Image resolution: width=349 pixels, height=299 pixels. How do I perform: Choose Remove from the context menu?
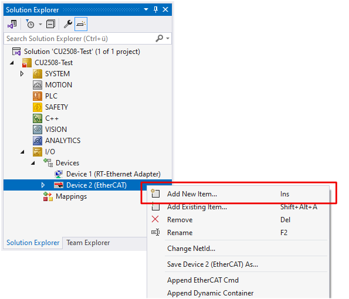(x=238, y=220)
